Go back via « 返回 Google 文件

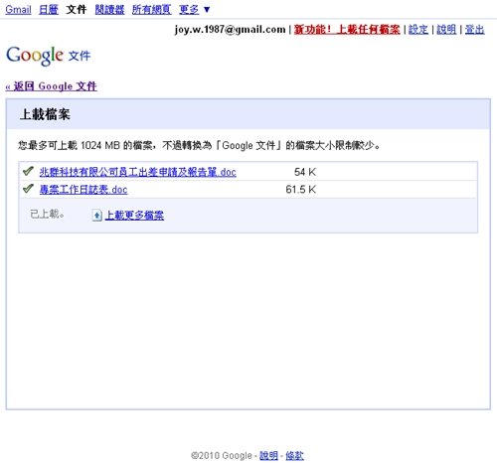tap(51, 86)
